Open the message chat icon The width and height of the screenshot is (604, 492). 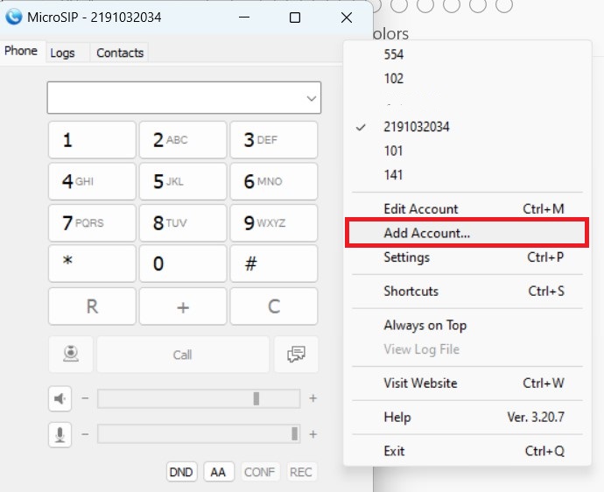[x=296, y=355]
